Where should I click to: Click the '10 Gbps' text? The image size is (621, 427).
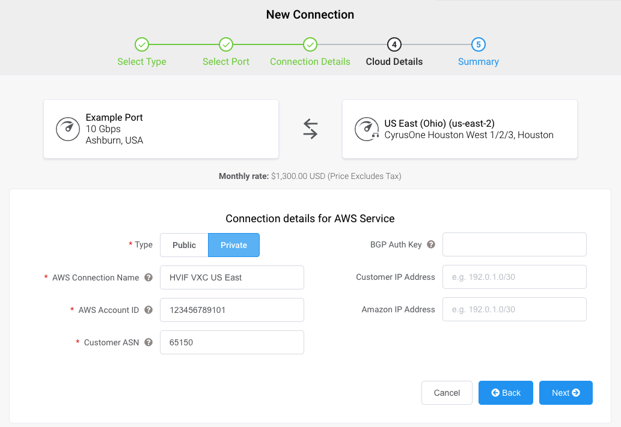(103, 129)
